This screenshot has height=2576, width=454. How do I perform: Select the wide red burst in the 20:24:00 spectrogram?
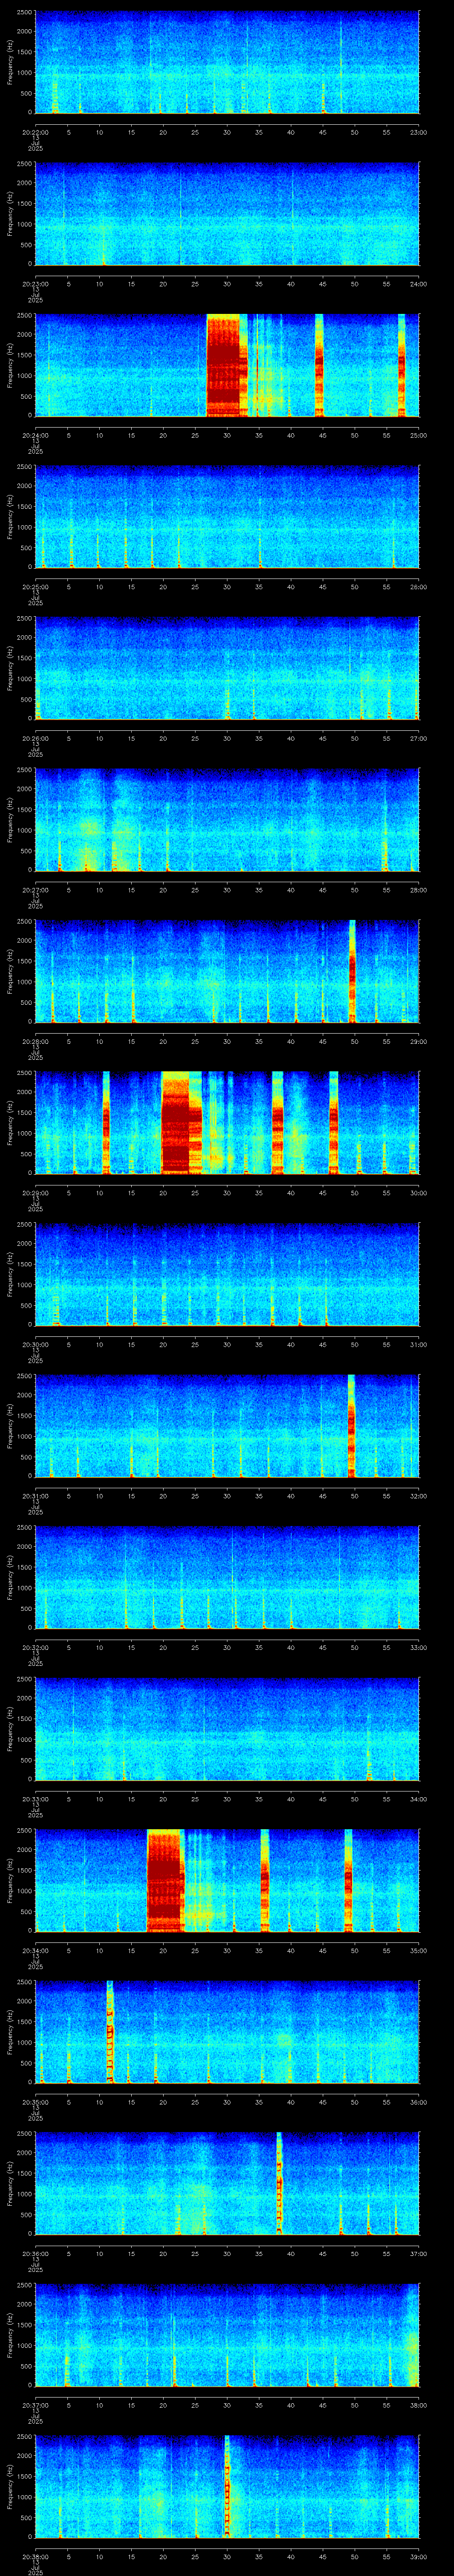pyautogui.click(x=227, y=365)
